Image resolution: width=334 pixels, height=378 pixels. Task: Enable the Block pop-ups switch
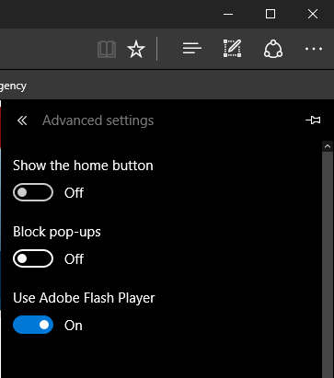33,258
